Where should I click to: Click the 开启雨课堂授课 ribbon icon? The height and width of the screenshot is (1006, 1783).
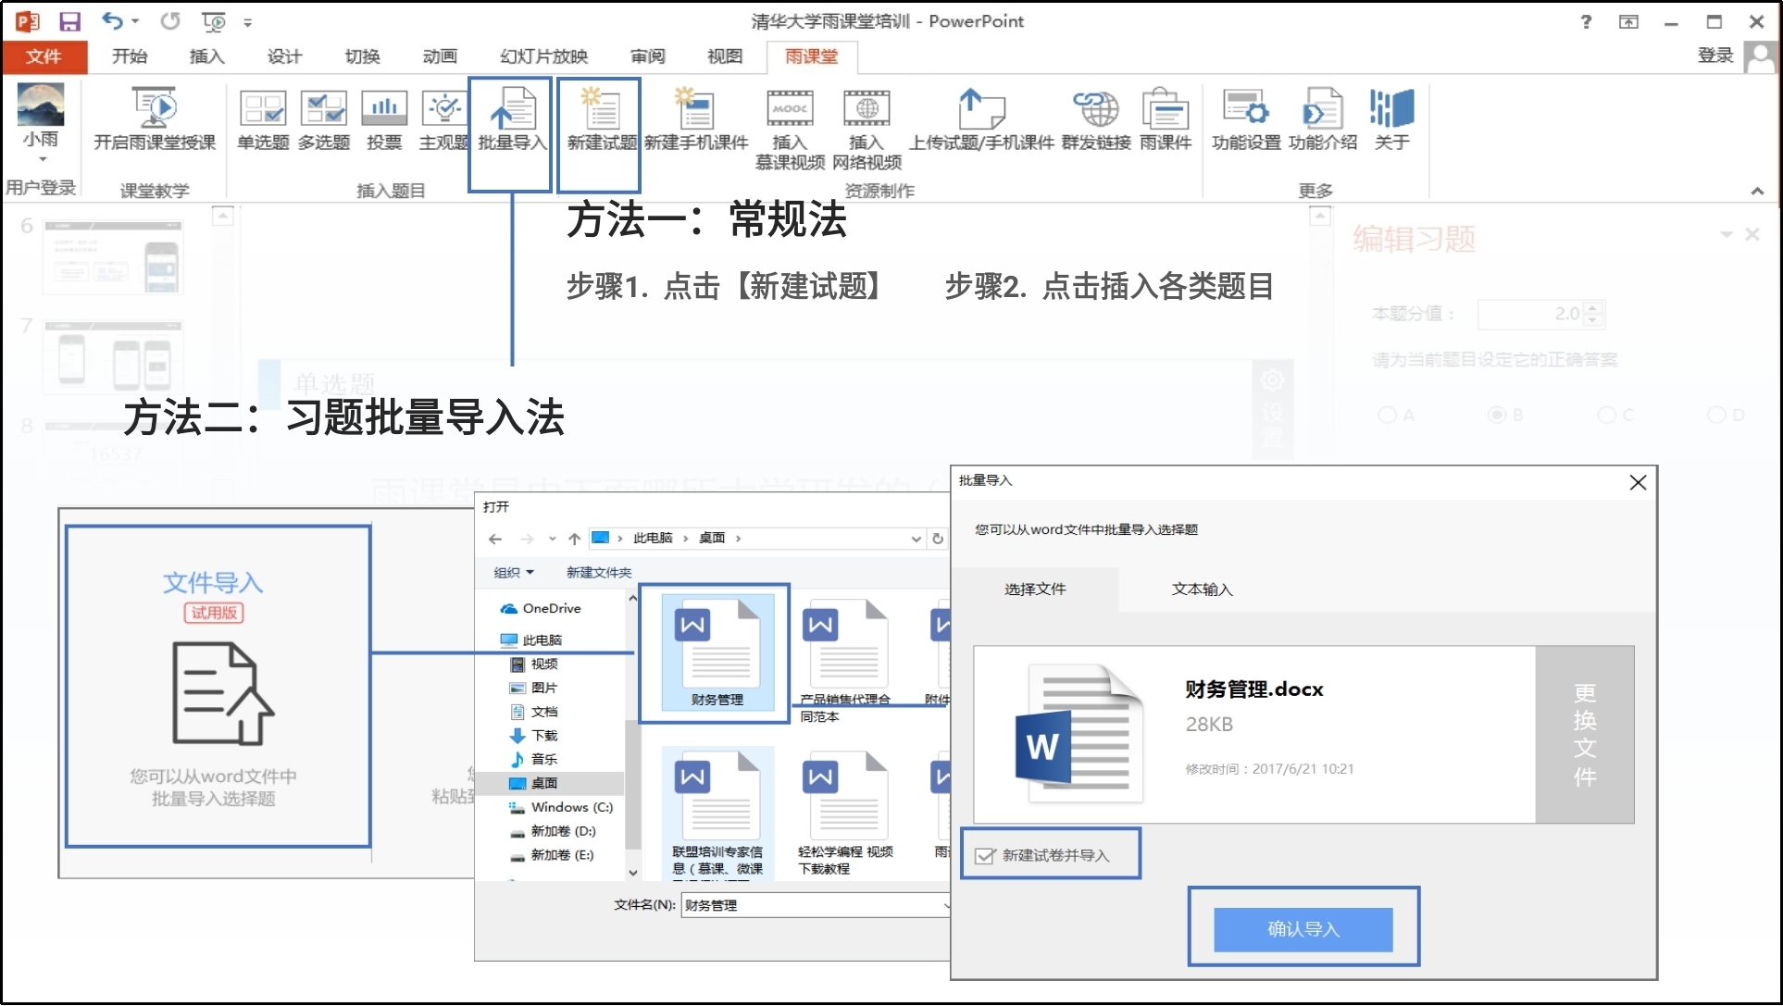pyautogui.click(x=155, y=118)
